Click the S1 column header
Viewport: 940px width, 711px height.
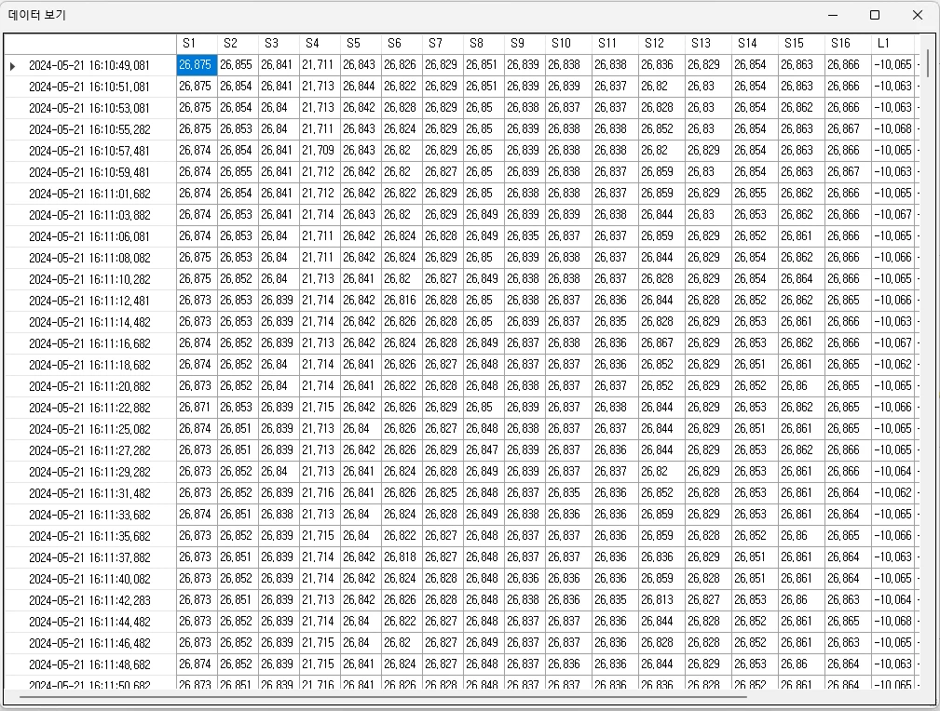tap(197, 44)
